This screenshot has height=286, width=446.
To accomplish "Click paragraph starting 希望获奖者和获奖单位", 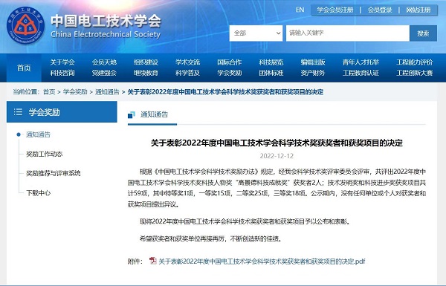I will (x=210, y=238).
